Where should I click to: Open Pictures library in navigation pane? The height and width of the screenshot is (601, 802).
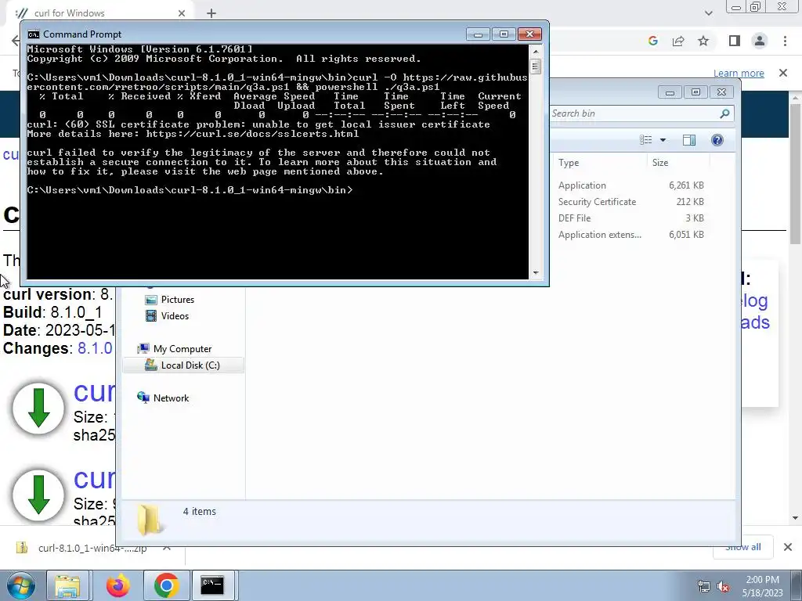[177, 300]
